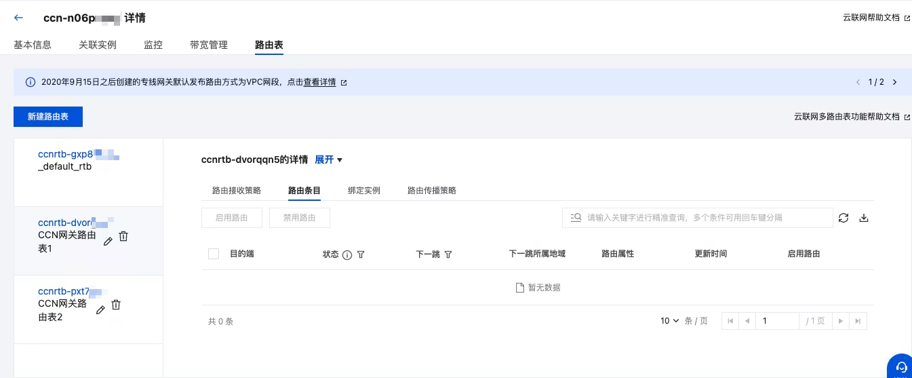The height and width of the screenshot is (378, 912).
Task: Delete CCN网关路由表2 with trash icon
Action: point(116,305)
